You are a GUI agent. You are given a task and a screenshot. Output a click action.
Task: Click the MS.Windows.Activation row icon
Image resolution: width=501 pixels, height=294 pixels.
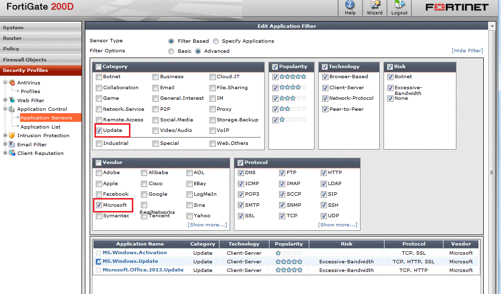pyautogui.click(x=99, y=253)
